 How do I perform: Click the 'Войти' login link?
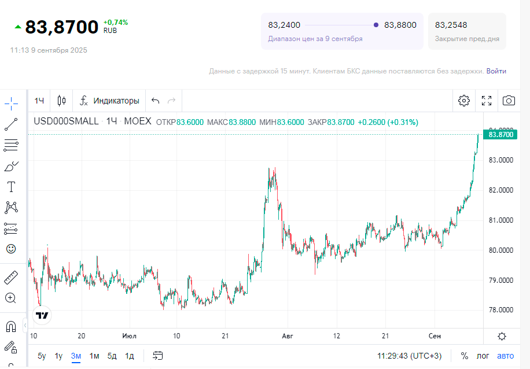(496, 71)
